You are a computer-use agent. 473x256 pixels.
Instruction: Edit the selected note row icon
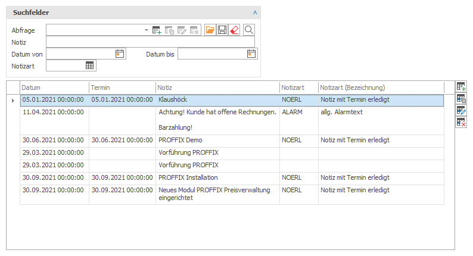(x=461, y=110)
